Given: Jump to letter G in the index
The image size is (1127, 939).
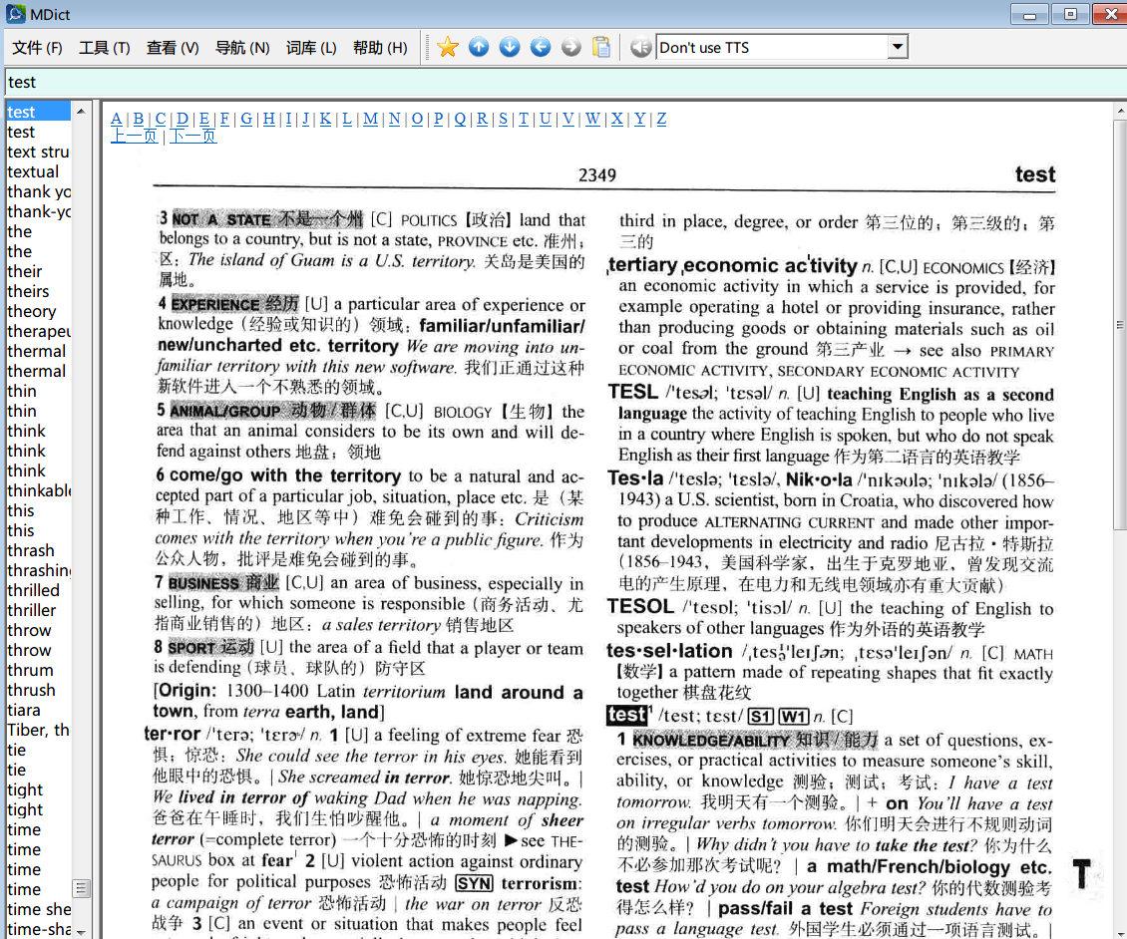Looking at the screenshot, I should (x=246, y=119).
